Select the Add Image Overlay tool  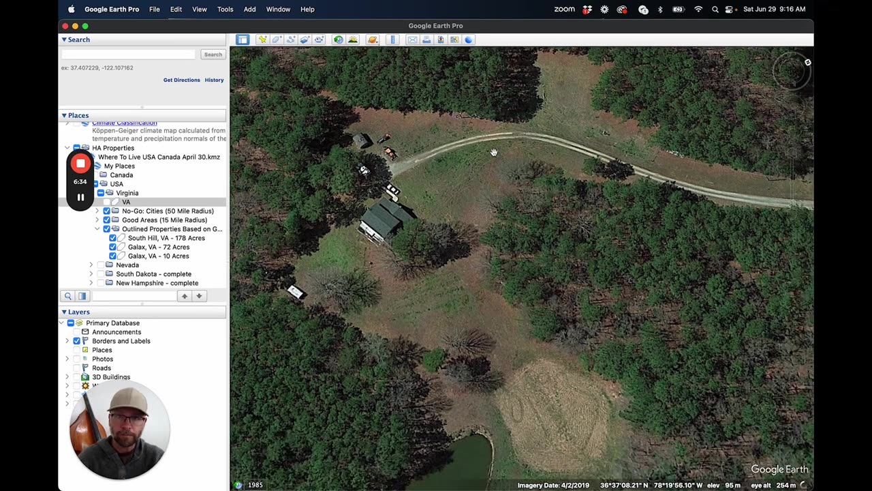[x=305, y=40]
